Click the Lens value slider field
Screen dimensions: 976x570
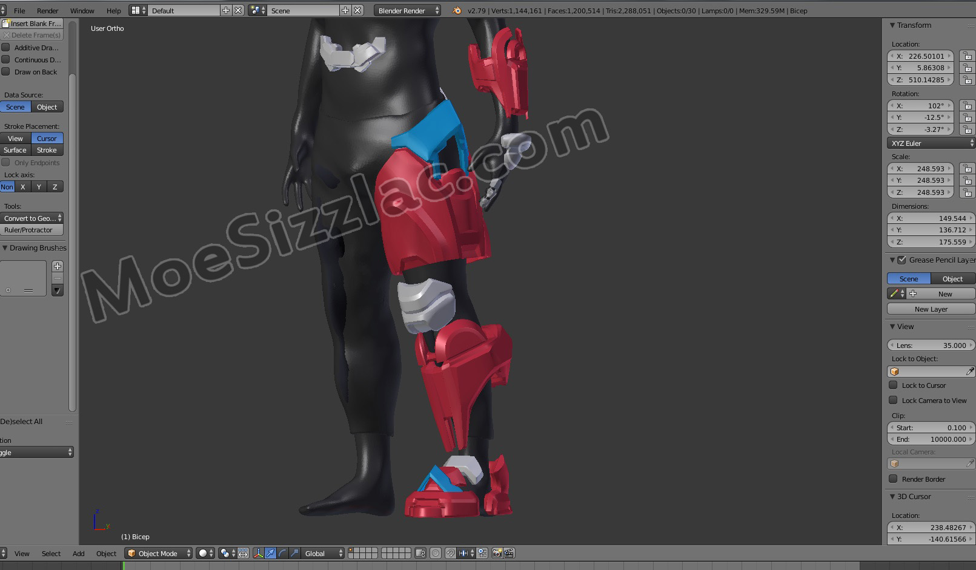click(x=931, y=346)
